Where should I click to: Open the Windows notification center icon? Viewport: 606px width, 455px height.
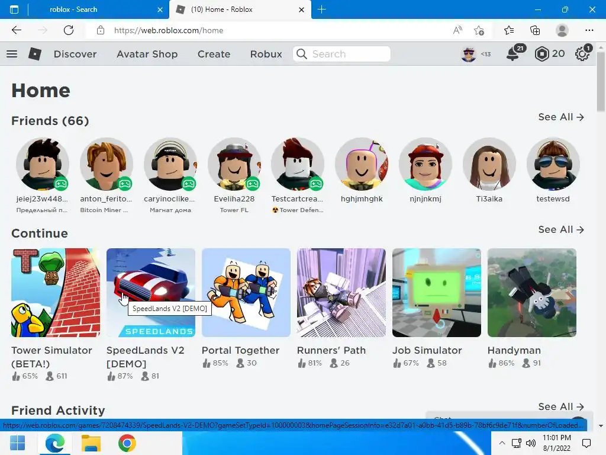tap(586, 443)
